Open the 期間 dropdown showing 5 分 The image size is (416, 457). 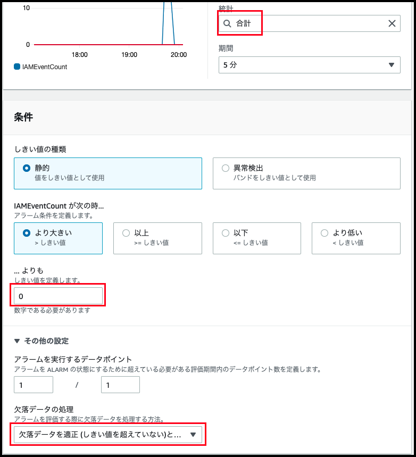click(309, 65)
